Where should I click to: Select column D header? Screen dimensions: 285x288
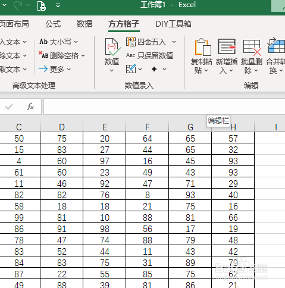coord(62,127)
